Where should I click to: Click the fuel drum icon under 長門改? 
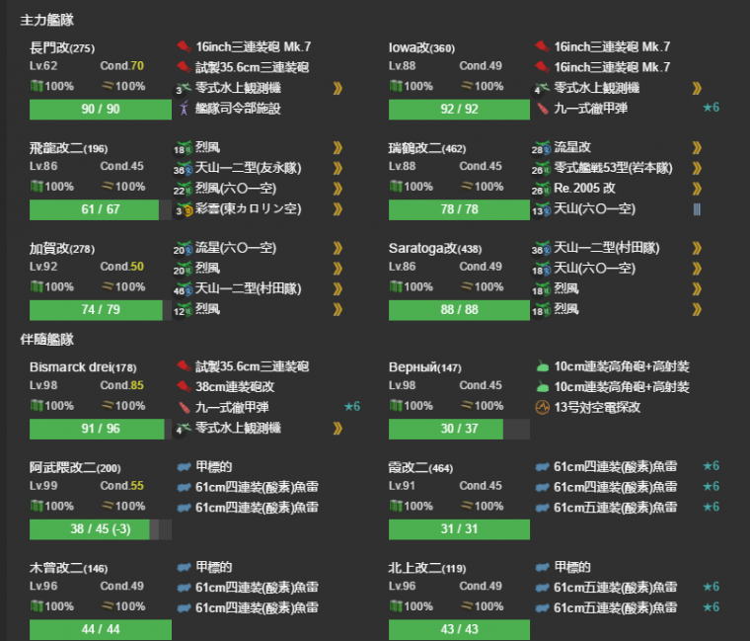37,86
